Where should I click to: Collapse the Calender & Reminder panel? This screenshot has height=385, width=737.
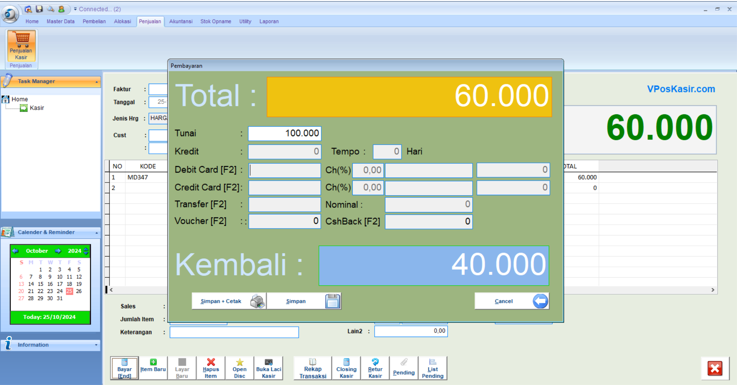click(96, 233)
